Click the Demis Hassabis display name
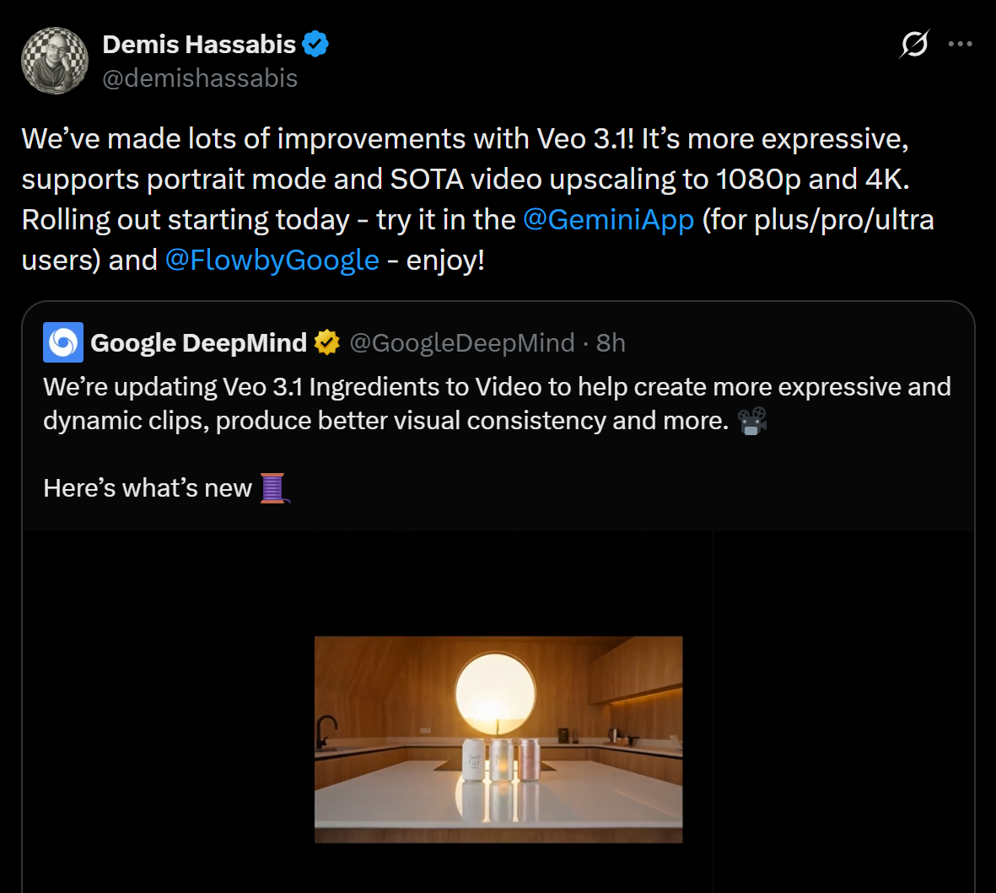The width and height of the screenshot is (996, 893). click(199, 44)
